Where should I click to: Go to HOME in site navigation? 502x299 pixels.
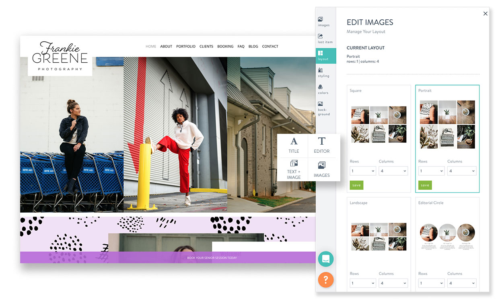151,46
